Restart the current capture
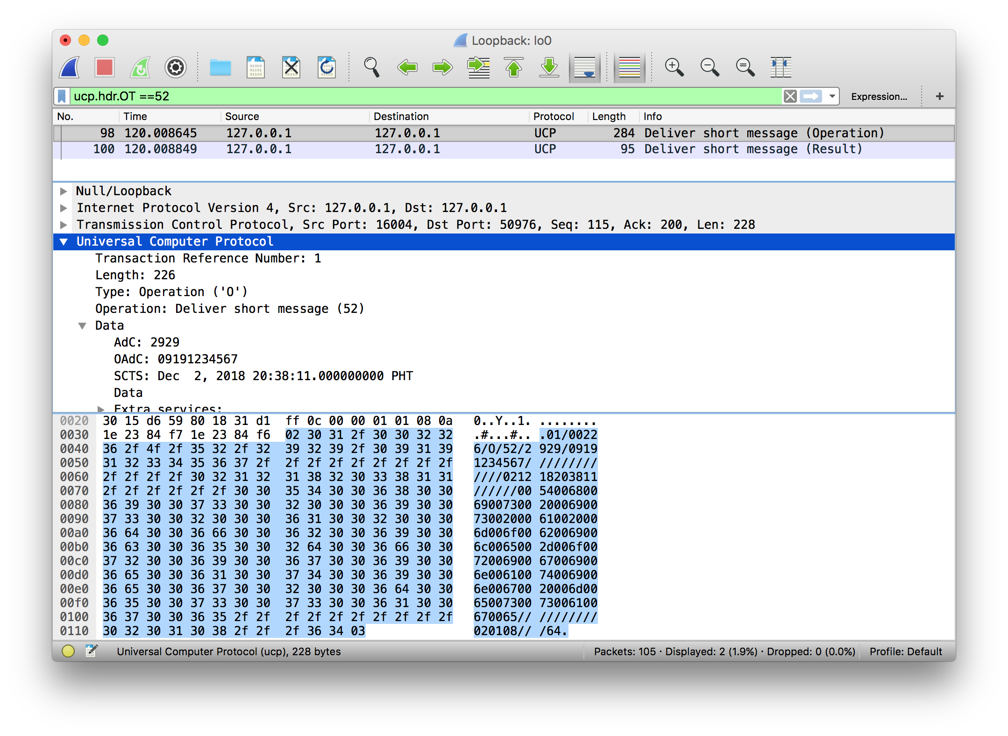Viewport: 1008px width, 736px height. [140, 68]
